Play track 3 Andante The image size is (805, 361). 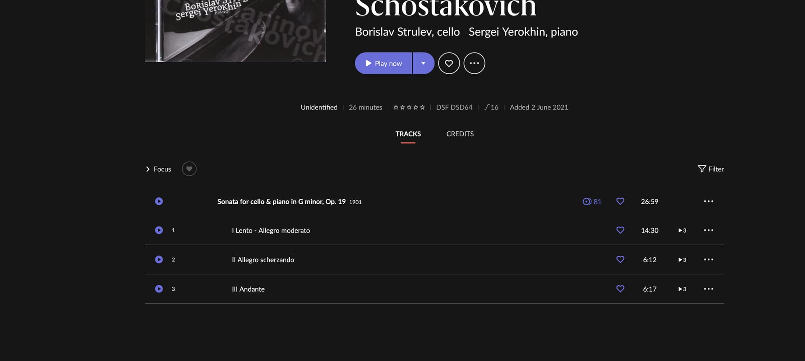click(159, 289)
